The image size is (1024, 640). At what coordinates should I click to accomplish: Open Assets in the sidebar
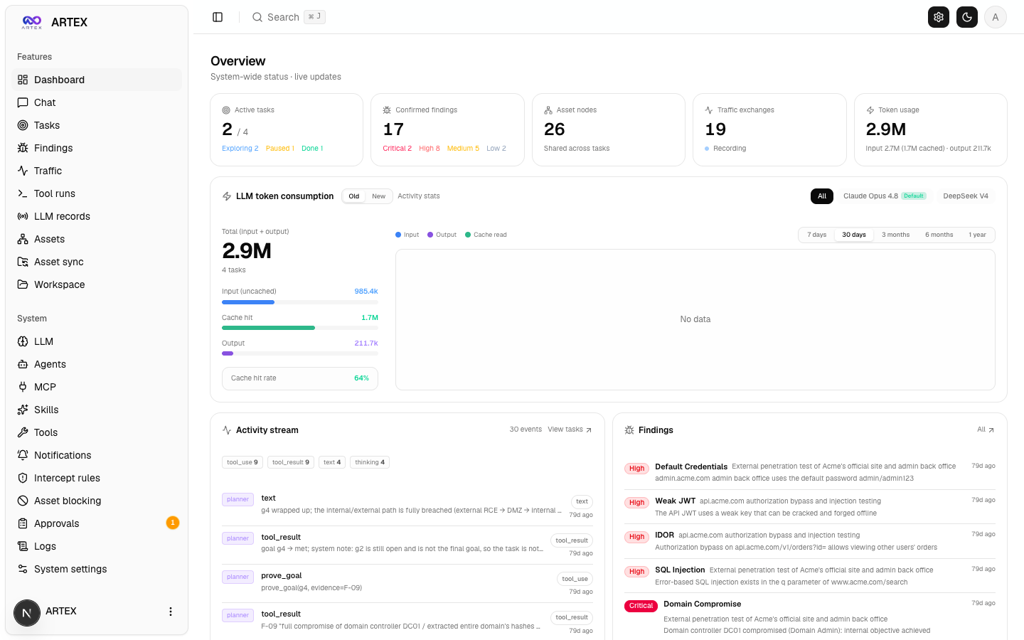(x=97, y=239)
